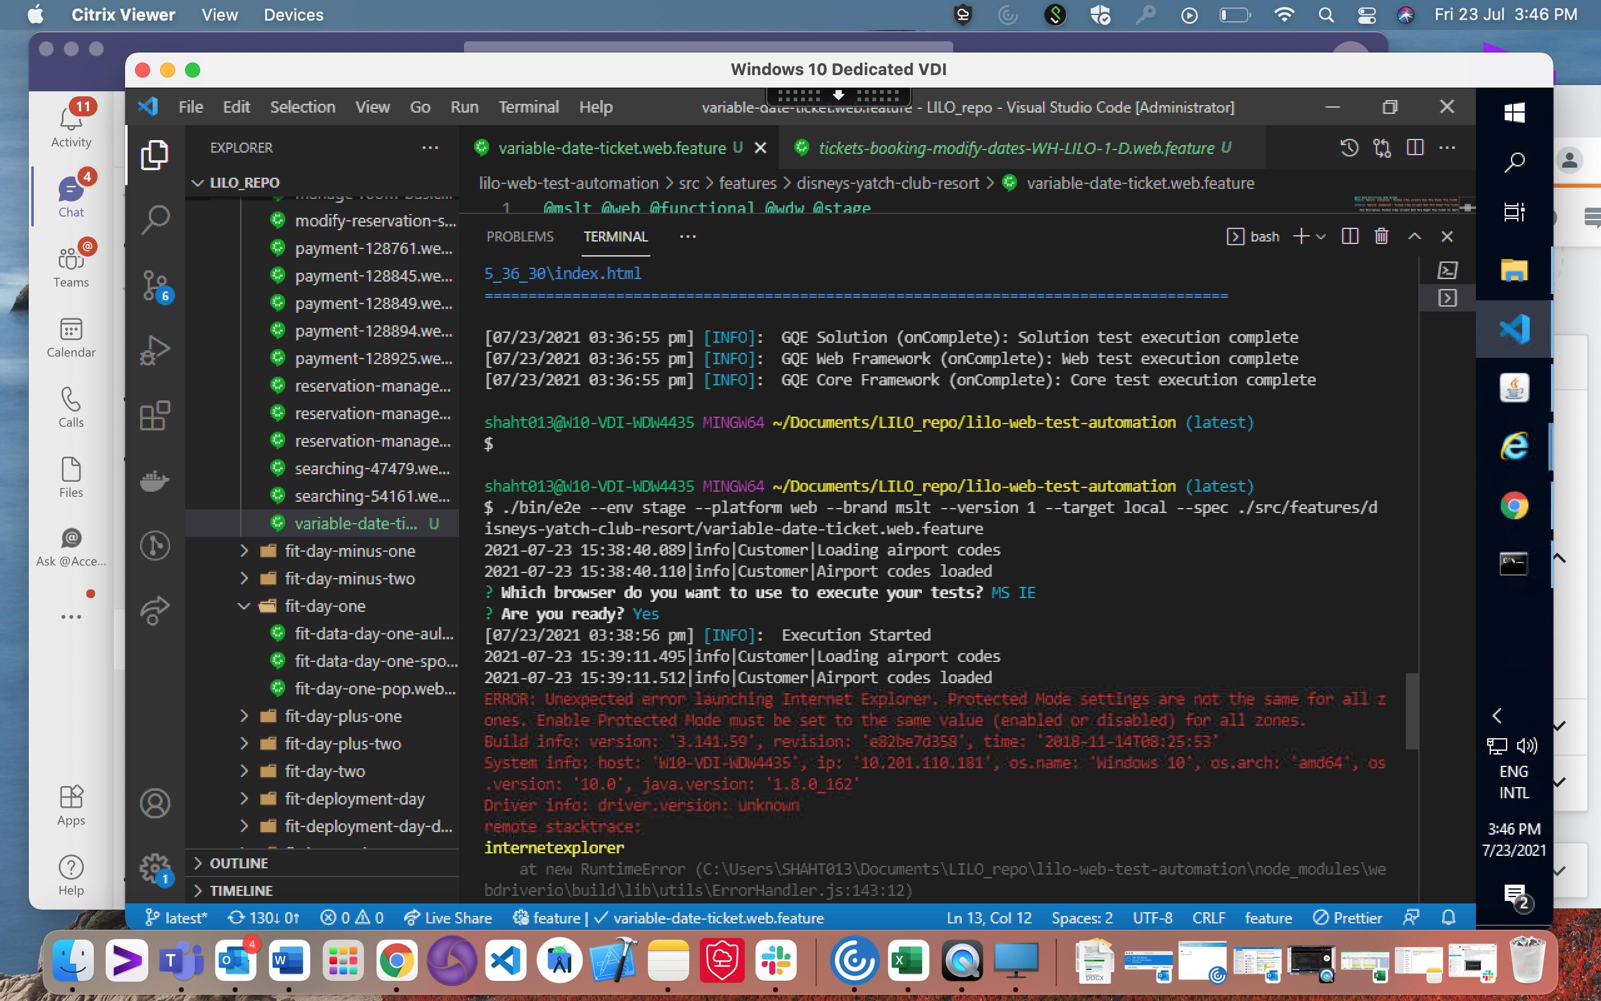Close the terminal panel
Viewport: 1601px width, 1001px height.
point(1447,236)
